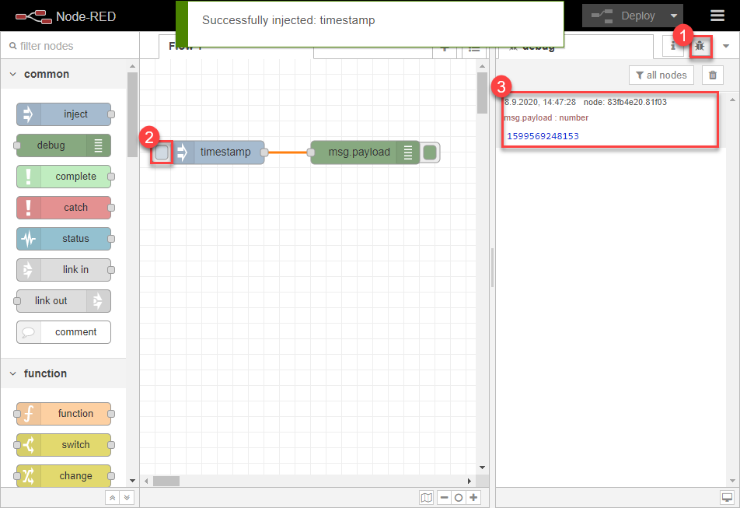The image size is (740, 508).
Task: Collapse the 'function' palette section
Action: point(12,373)
